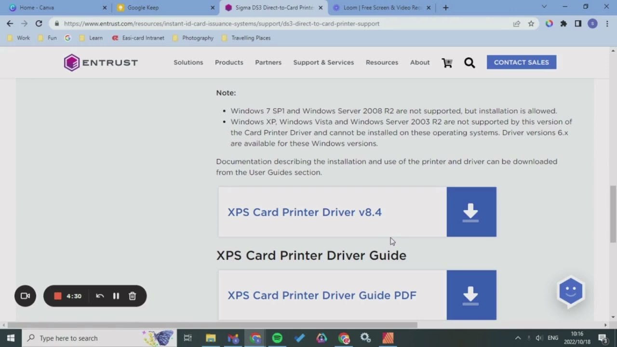Click the Entrust logo
The height and width of the screenshot is (347, 617).
(101, 63)
